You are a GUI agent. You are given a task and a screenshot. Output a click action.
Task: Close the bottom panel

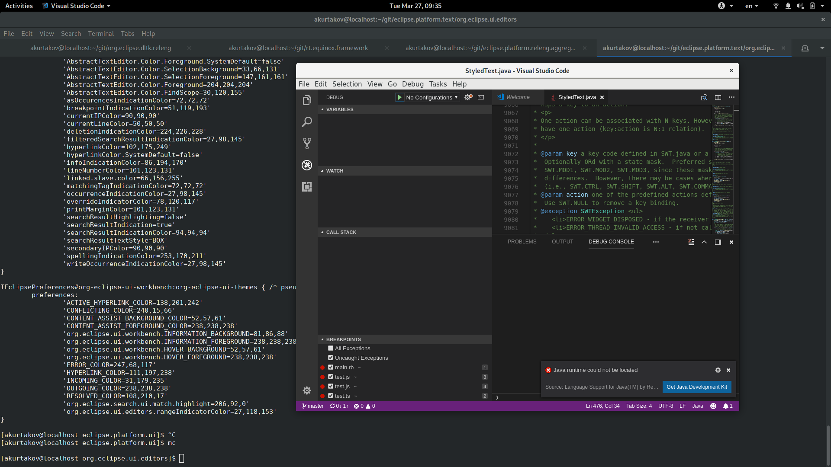(731, 242)
